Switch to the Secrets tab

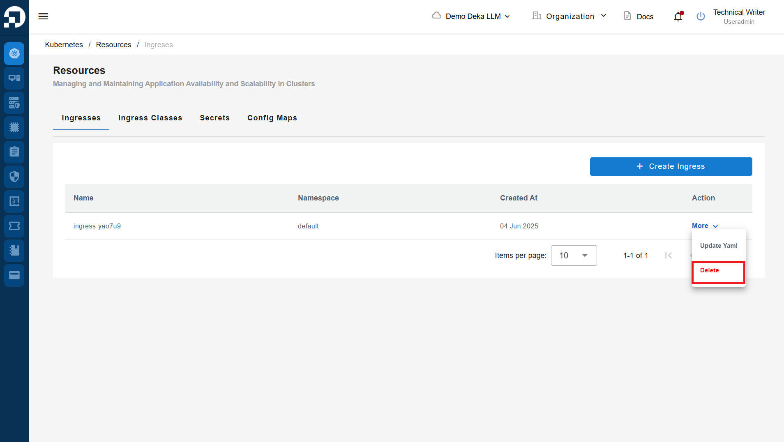tap(214, 118)
